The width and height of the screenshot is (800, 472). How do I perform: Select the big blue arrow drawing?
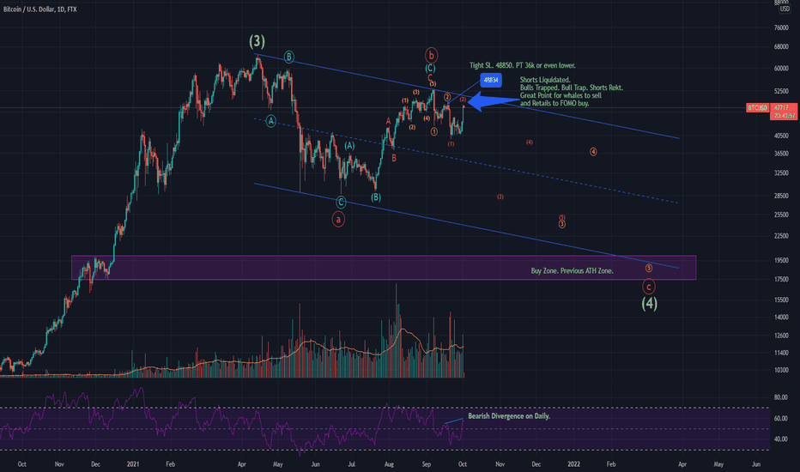coord(493,101)
